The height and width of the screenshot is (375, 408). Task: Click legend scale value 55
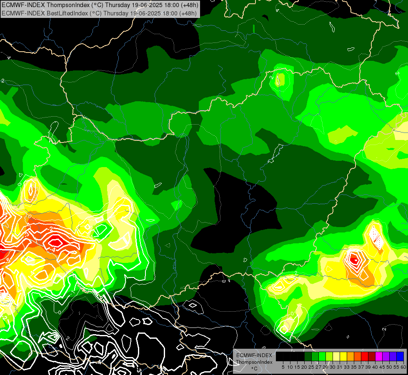click(x=396, y=367)
